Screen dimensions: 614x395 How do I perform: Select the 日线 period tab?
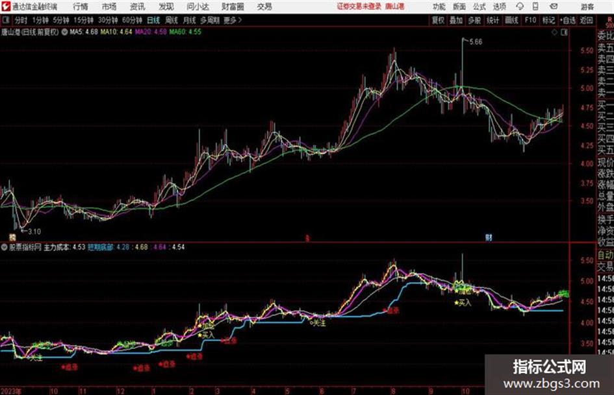pos(153,20)
